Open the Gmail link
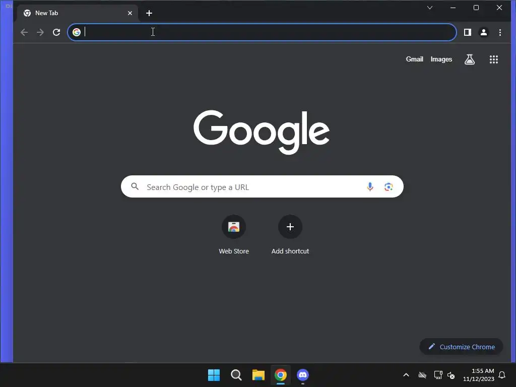 pos(414,59)
